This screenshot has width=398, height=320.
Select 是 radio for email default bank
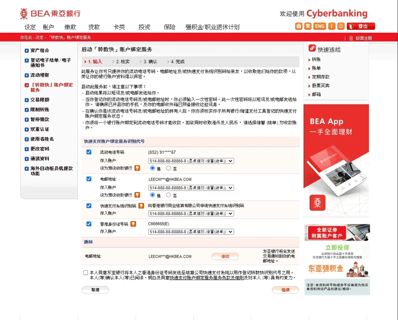[152, 195]
